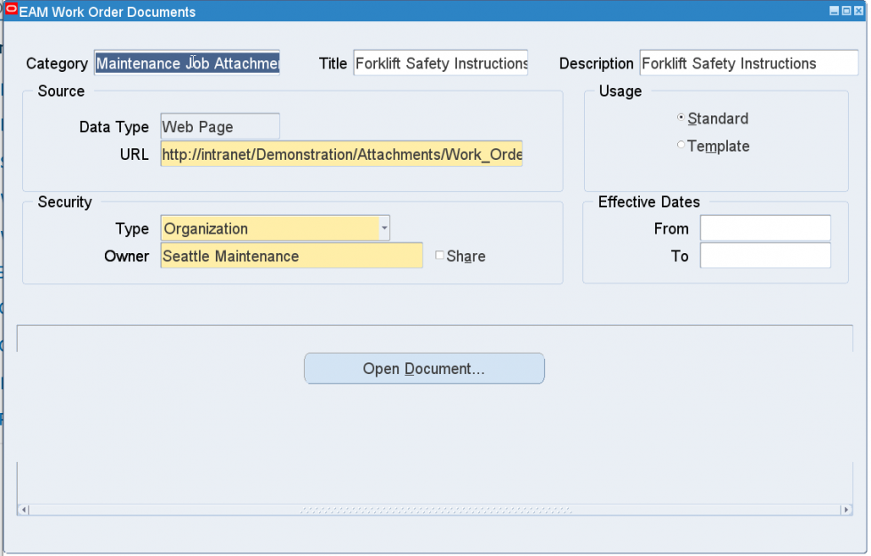Click the horizontal scrollbar at the bottom
This screenshot has width=871, height=556.
tap(435, 510)
